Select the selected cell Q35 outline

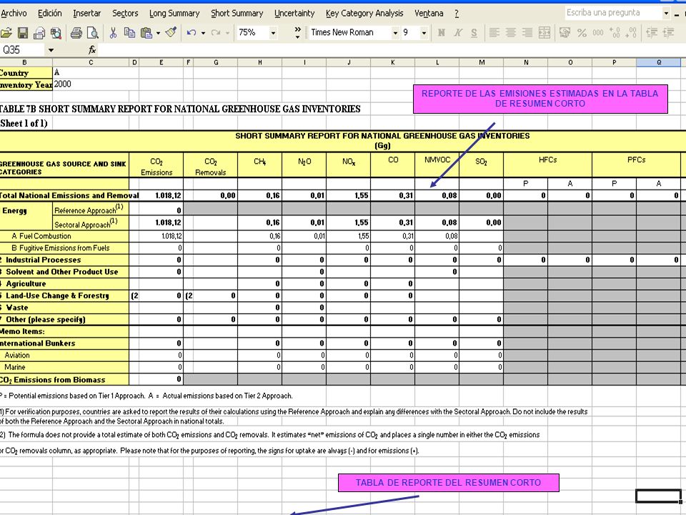658,496
